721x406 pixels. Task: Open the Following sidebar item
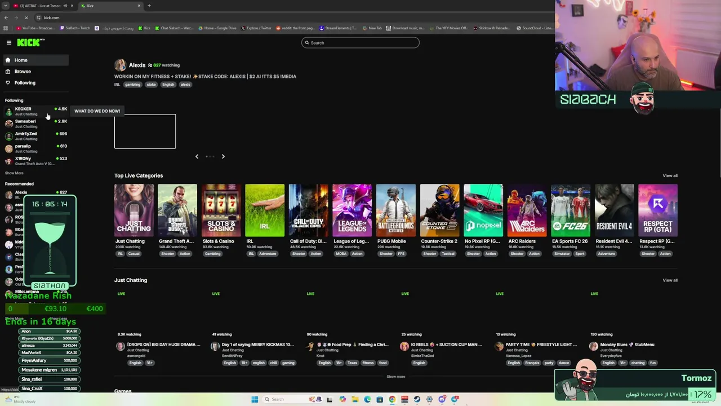click(x=35, y=82)
